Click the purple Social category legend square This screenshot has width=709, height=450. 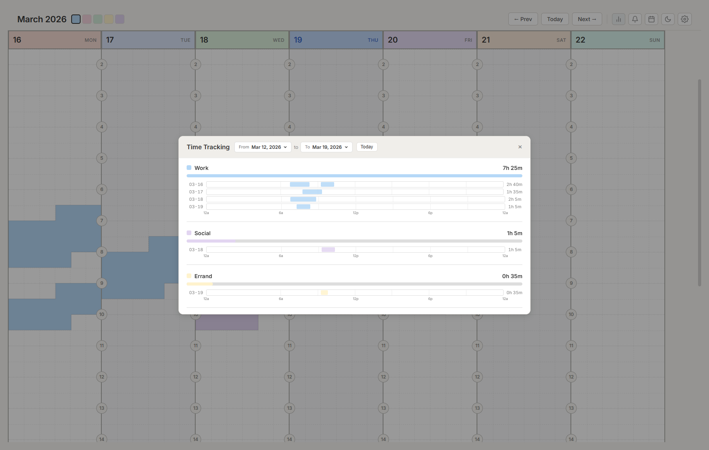(x=189, y=232)
